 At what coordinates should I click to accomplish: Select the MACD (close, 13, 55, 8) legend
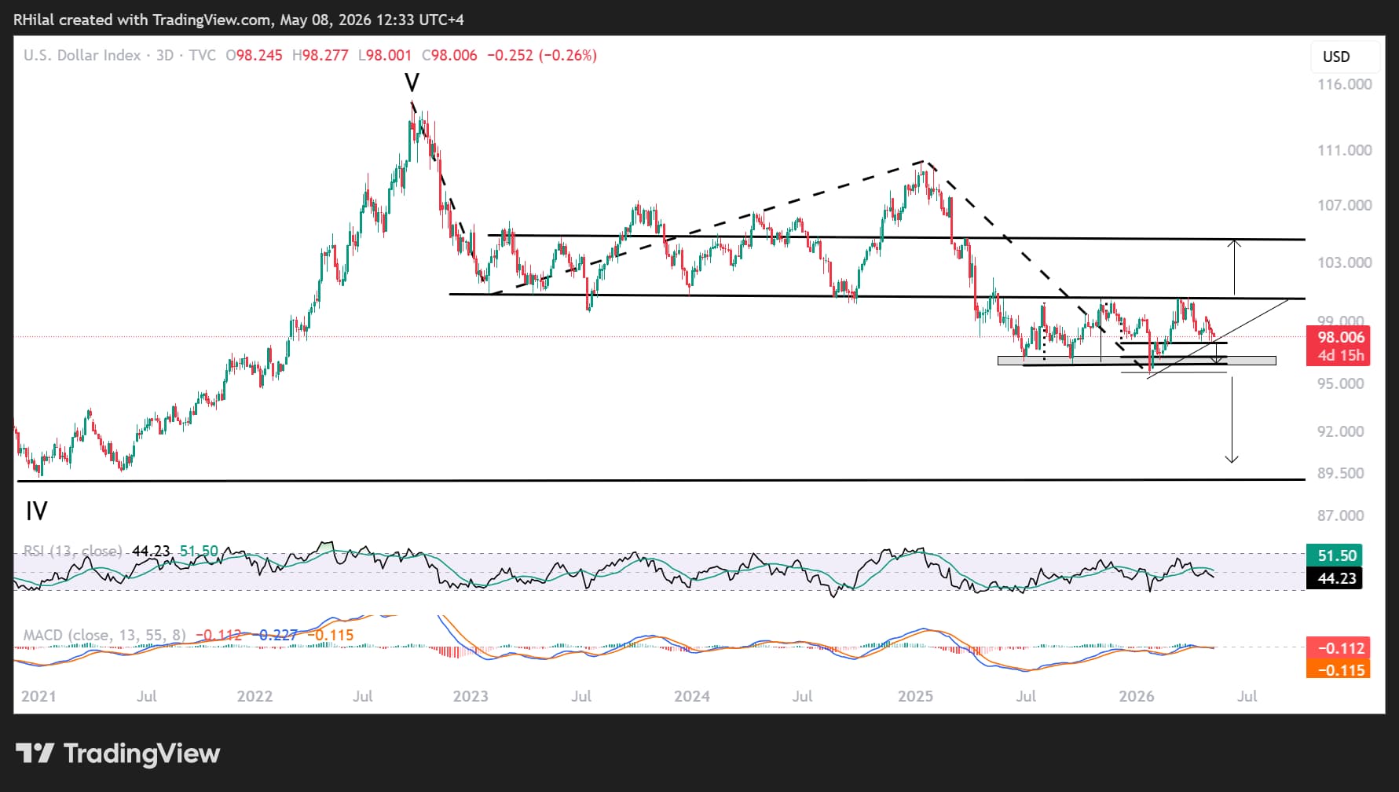point(104,635)
